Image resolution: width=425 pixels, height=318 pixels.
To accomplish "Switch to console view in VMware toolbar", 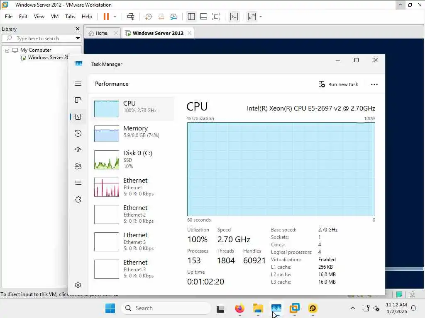I will 234,17.
